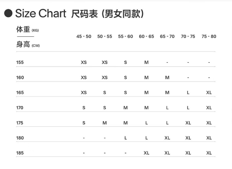Select the 75 - 80 weight column header
232x169 pixels.
pos(209,36)
